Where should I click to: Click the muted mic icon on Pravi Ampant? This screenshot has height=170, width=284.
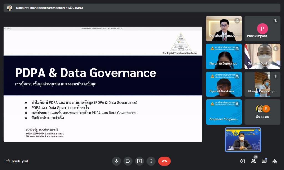coord(276,20)
